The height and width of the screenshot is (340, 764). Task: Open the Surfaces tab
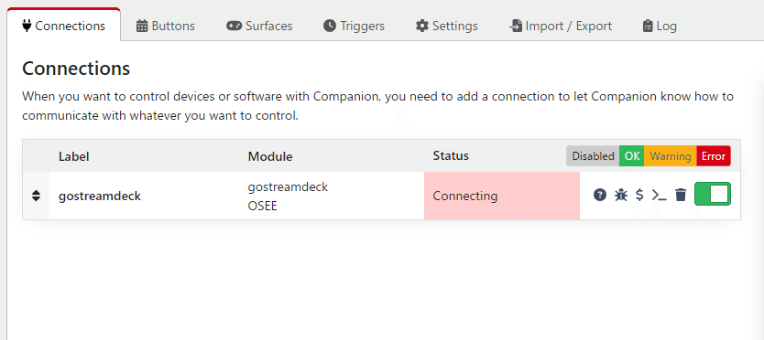click(259, 26)
